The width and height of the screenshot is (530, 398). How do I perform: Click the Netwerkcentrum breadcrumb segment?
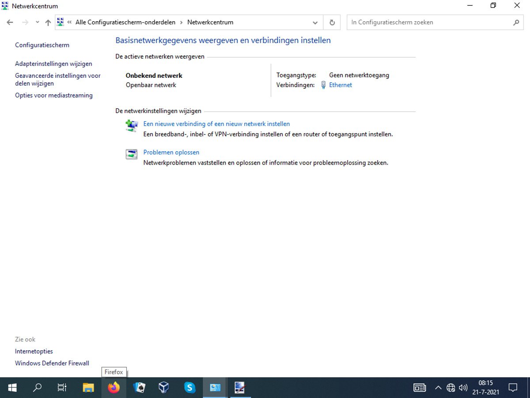pos(210,22)
